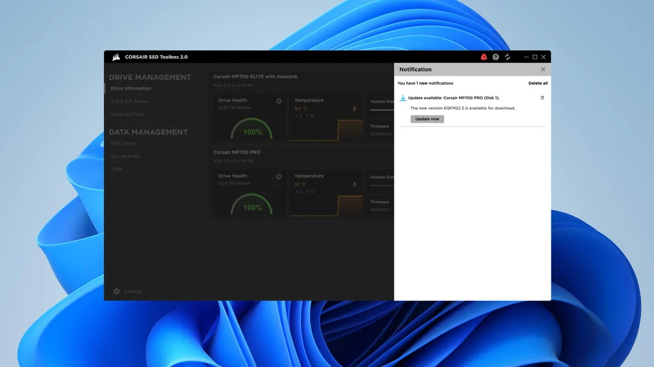654x367 pixels.
Task: Click the MP700 PRO temperature graph
Action: 326,205
